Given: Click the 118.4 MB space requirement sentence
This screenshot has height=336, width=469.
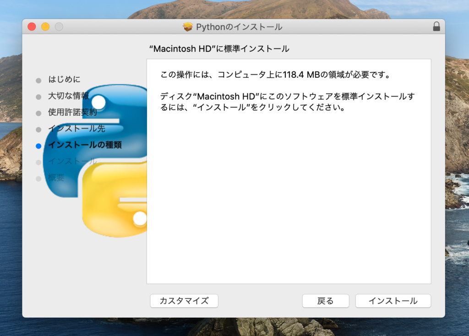Looking at the screenshot, I should pos(275,75).
